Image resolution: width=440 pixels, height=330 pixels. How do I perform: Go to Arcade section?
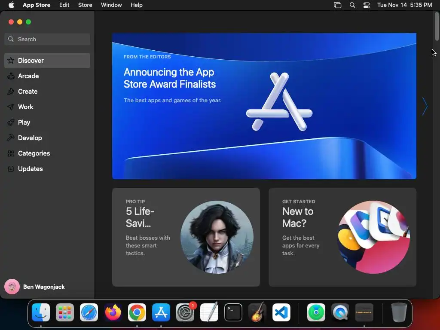click(47, 76)
